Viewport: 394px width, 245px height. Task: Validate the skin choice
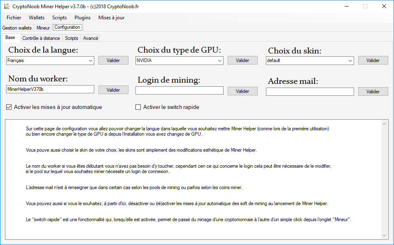pyautogui.click(x=373, y=60)
